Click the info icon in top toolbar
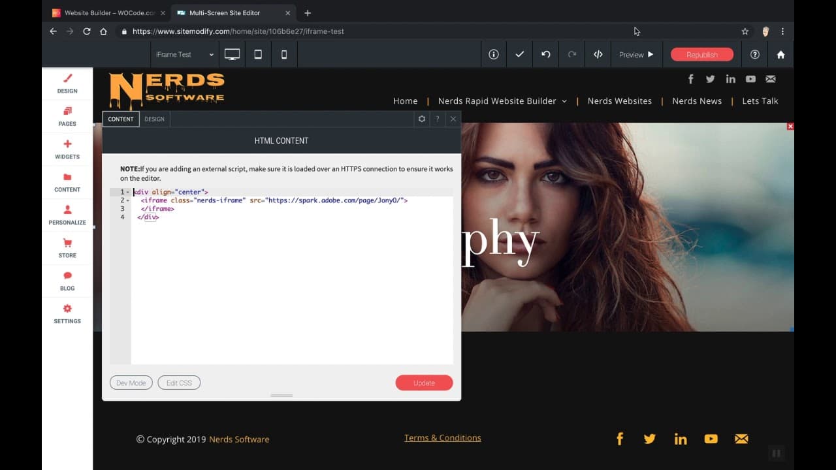This screenshot has width=836, height=470. click(494, 55)
